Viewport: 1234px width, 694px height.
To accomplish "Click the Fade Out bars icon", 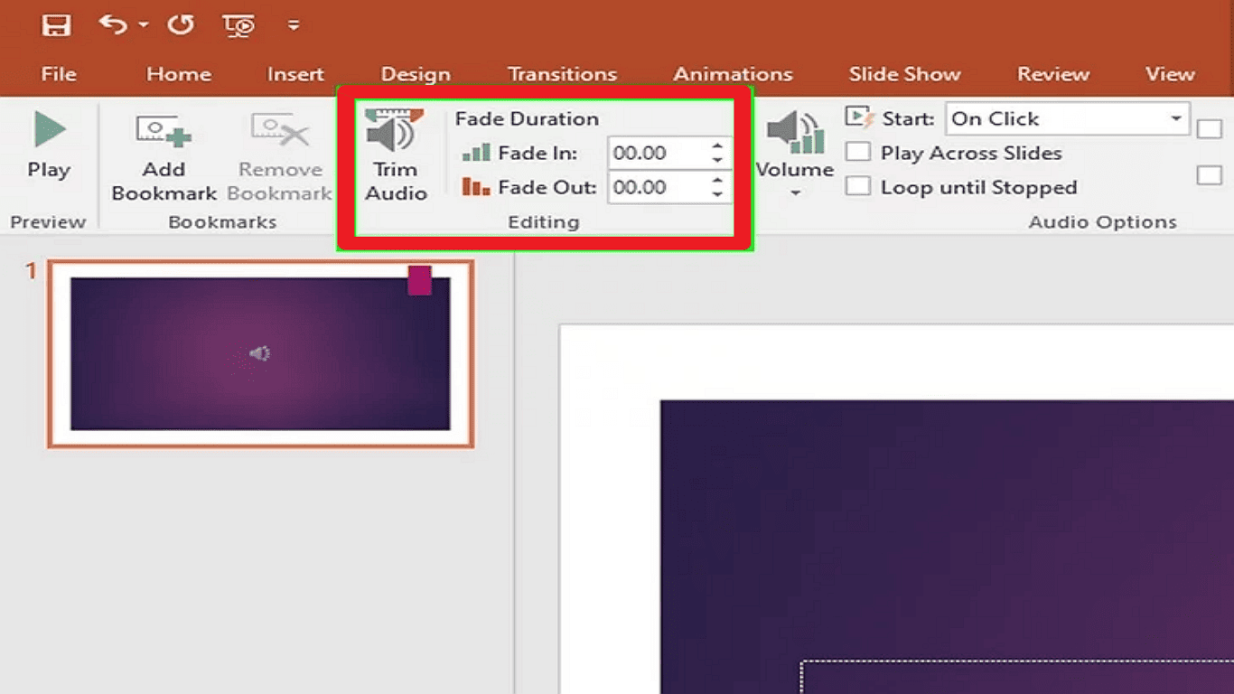I will point(476,187).
